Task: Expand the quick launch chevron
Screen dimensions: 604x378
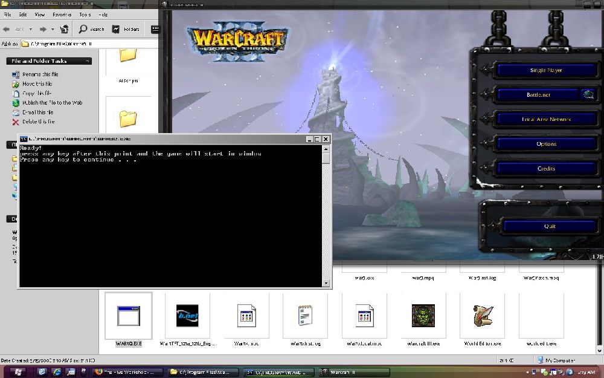Action: point(83,371)
